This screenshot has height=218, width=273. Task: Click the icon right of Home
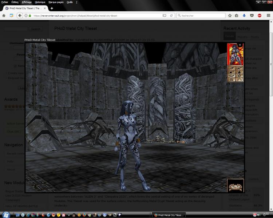[x=12, y=16]
